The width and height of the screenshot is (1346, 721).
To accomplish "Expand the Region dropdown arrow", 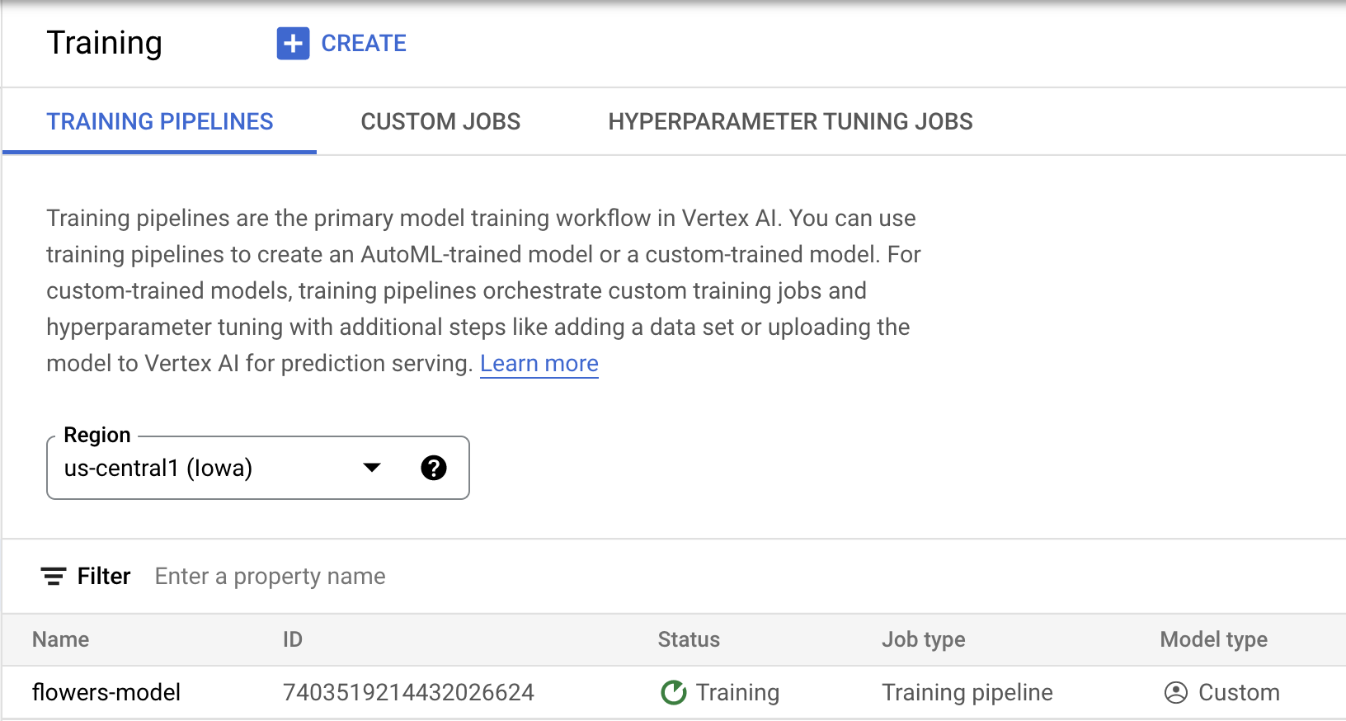I will click(x=372, y=468).
